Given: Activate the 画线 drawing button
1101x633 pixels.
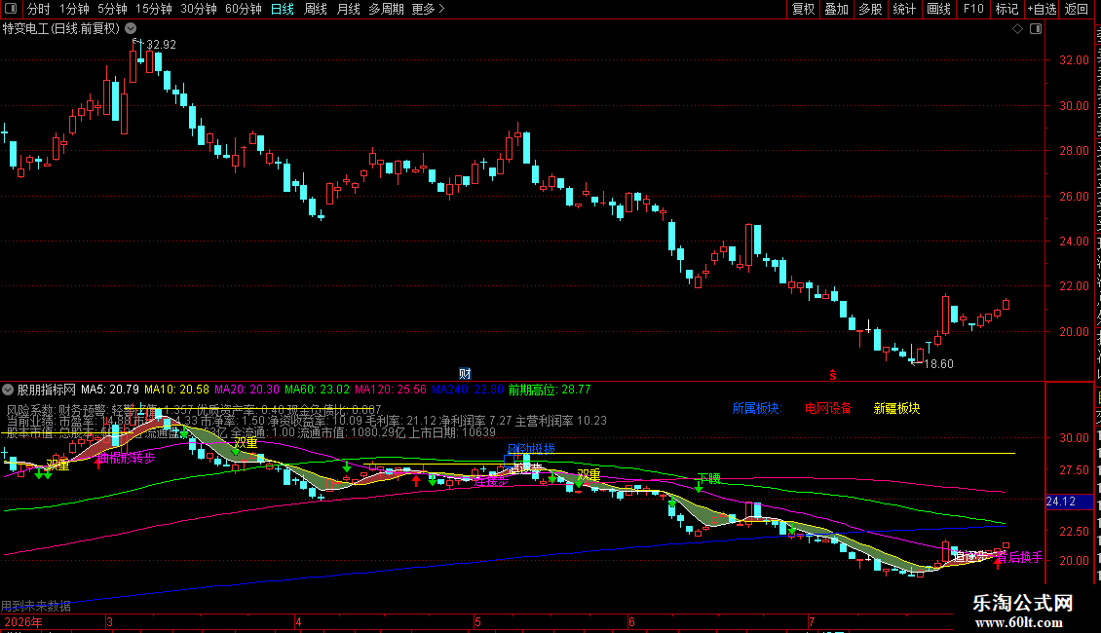Looking at the screenshot, I should pos(938,9).
